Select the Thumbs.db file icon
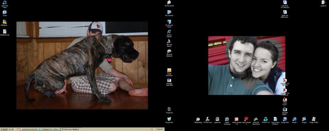 click(169, 110)
